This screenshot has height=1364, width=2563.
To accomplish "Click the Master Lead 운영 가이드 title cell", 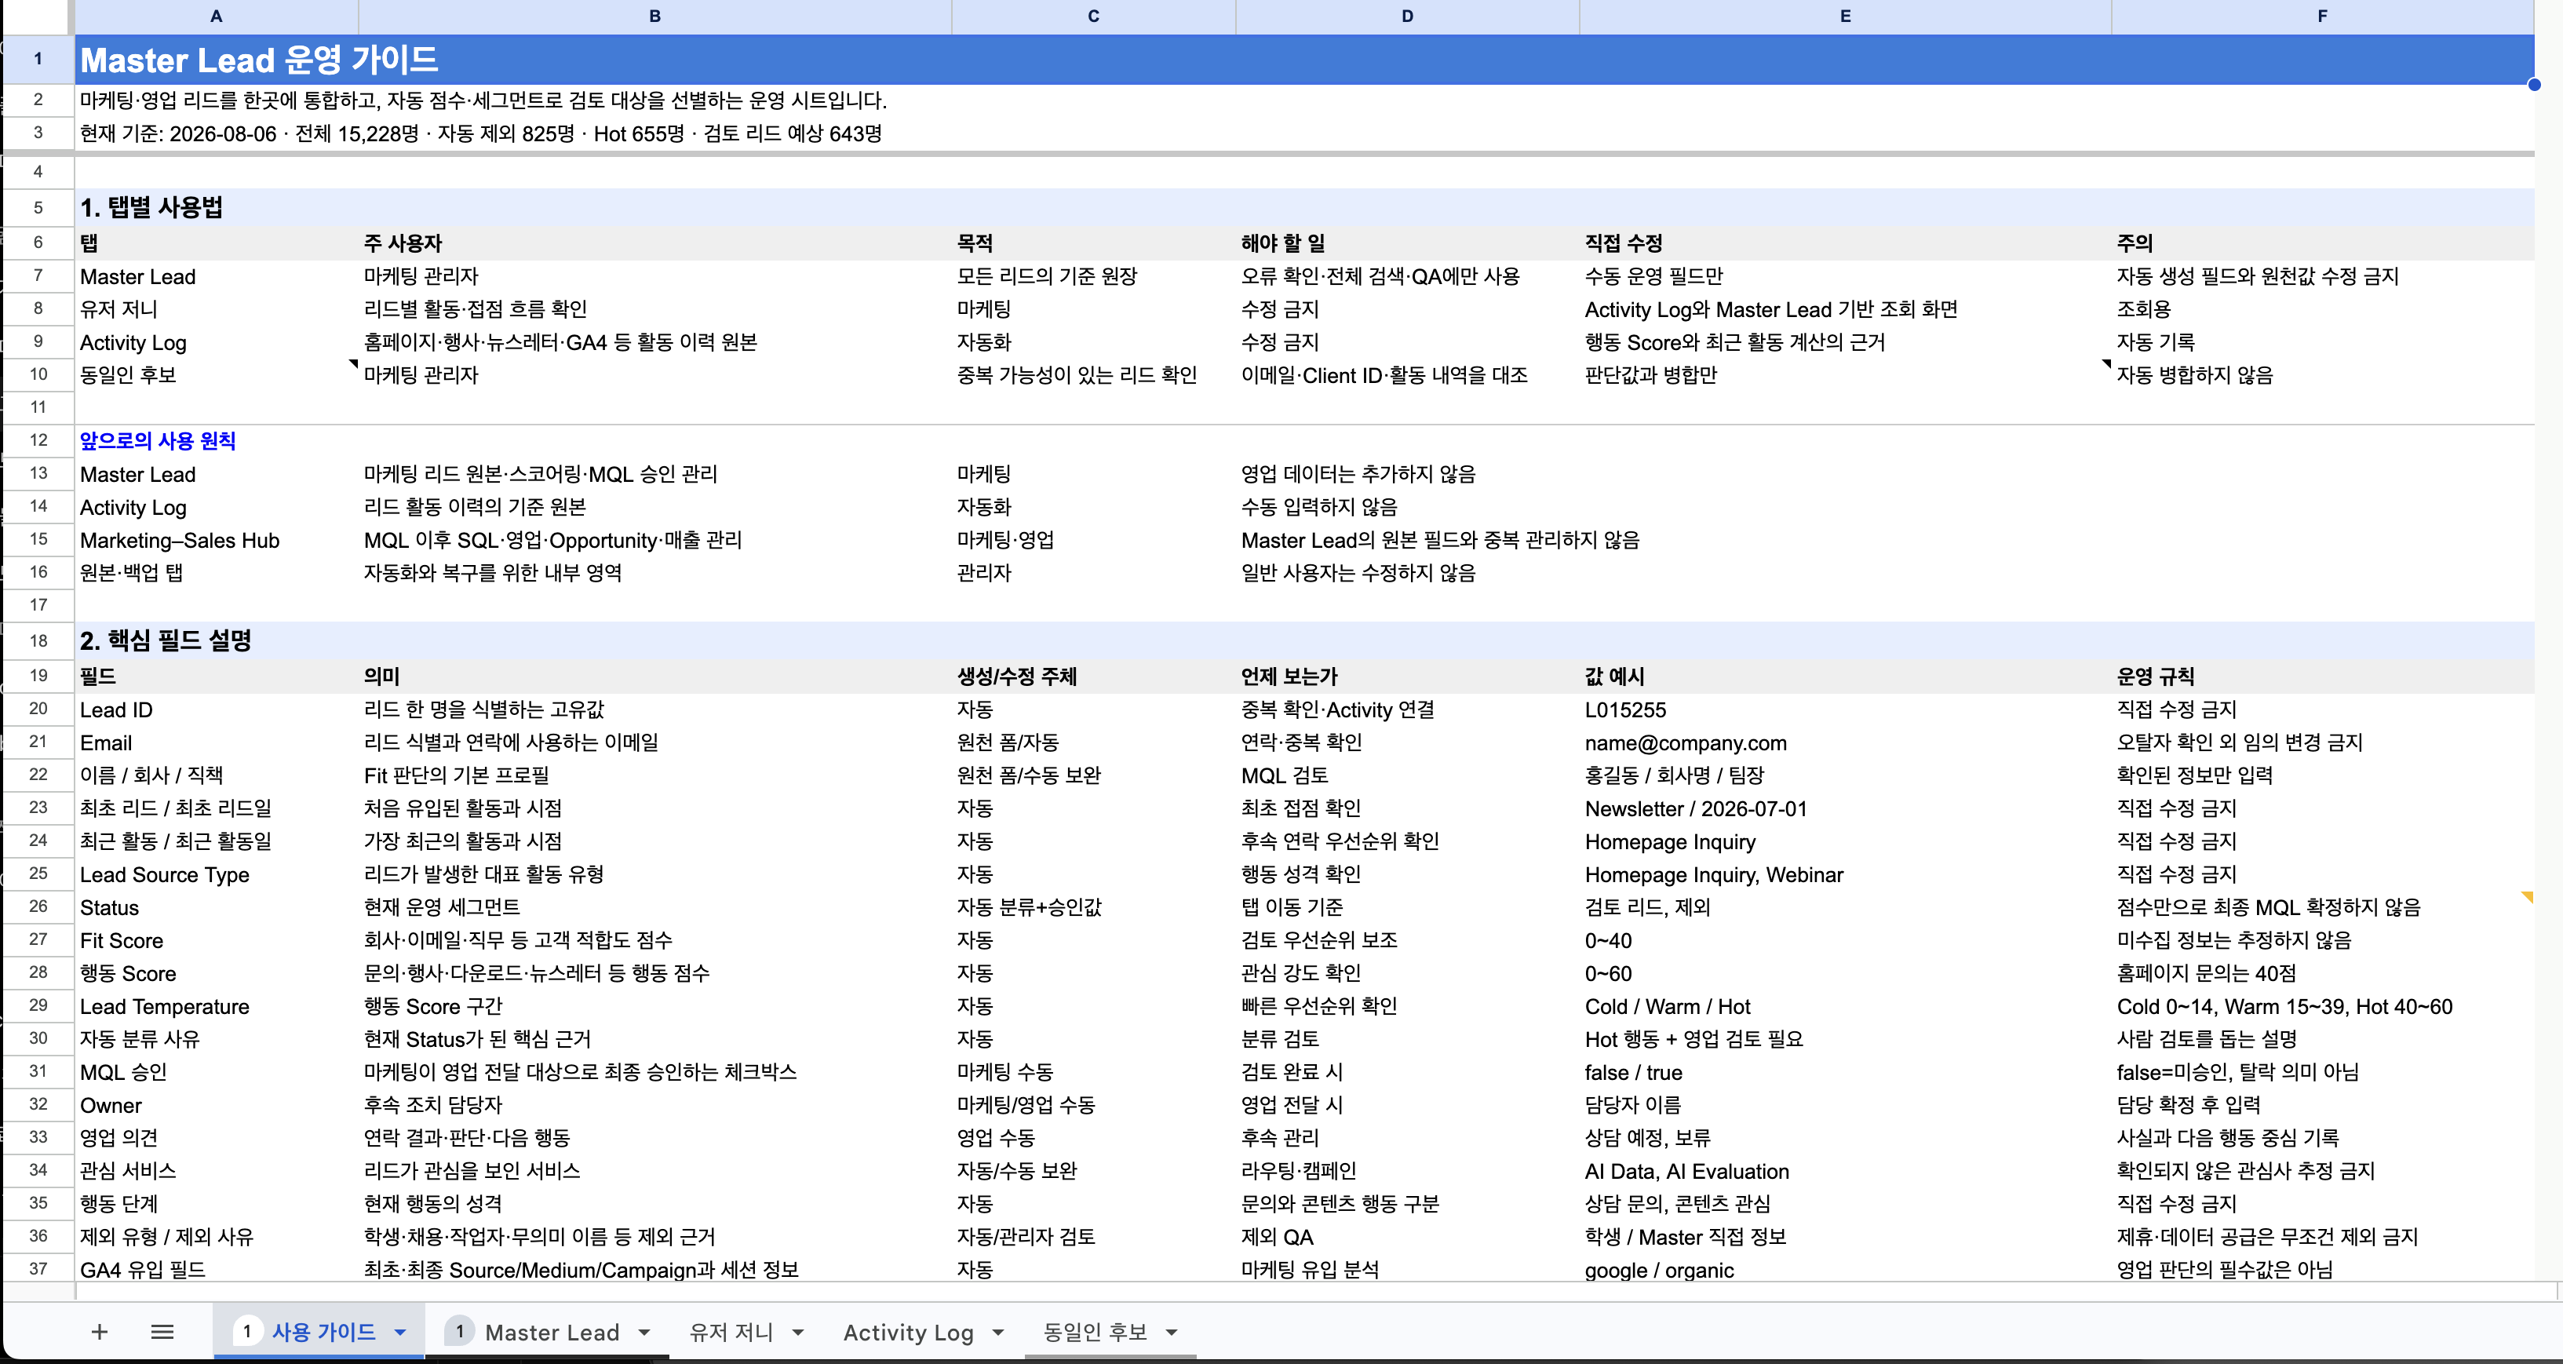I will click(x=1304, y=60).
